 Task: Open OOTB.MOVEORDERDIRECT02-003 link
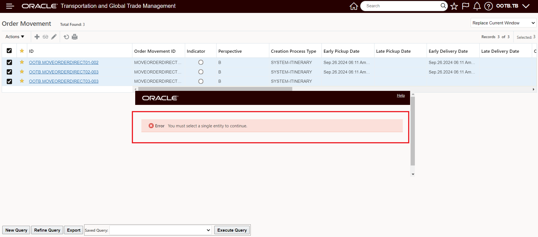64,72
